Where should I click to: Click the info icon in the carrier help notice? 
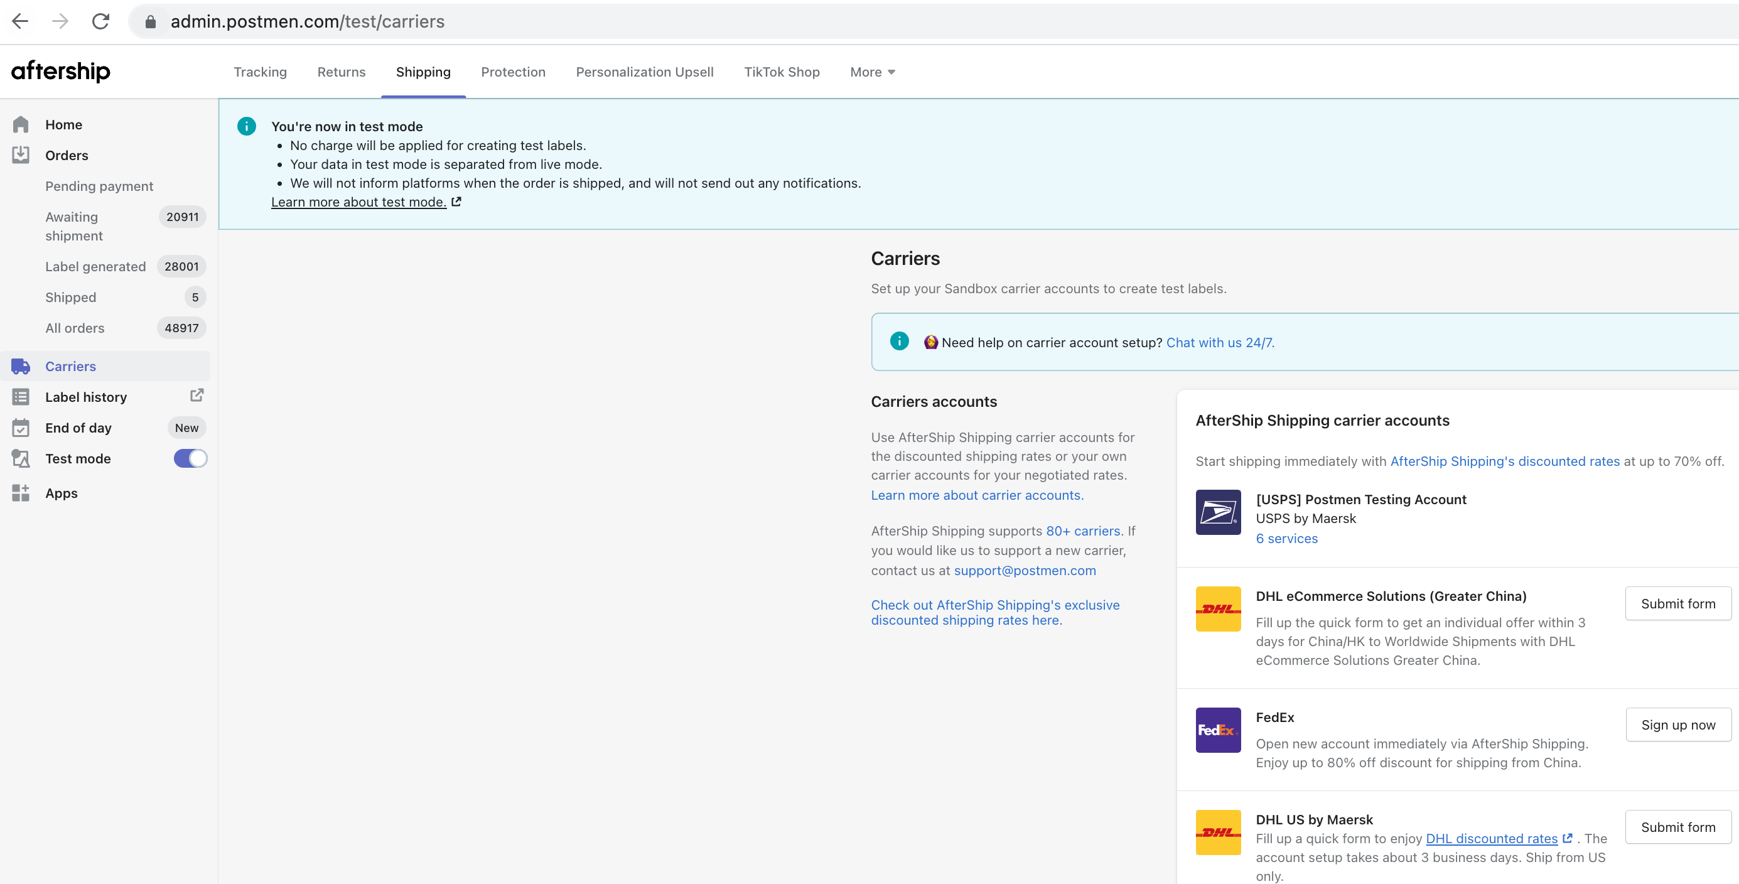click(x=899, y=341)
